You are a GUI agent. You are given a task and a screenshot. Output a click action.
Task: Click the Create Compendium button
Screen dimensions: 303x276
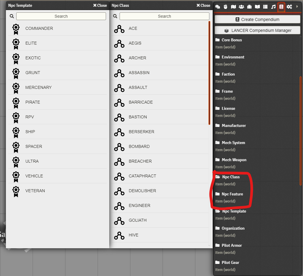click(x=258, y=19)
